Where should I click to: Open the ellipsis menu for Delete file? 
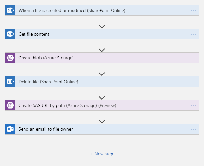[x=193, y=82]
